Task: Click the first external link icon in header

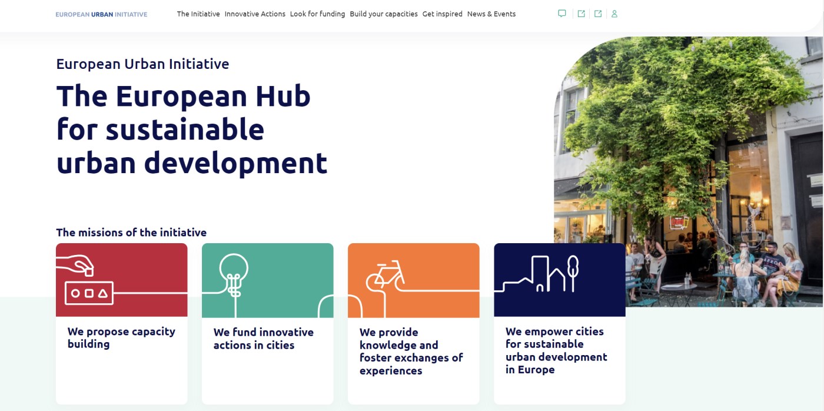Action: pos(581,14)
